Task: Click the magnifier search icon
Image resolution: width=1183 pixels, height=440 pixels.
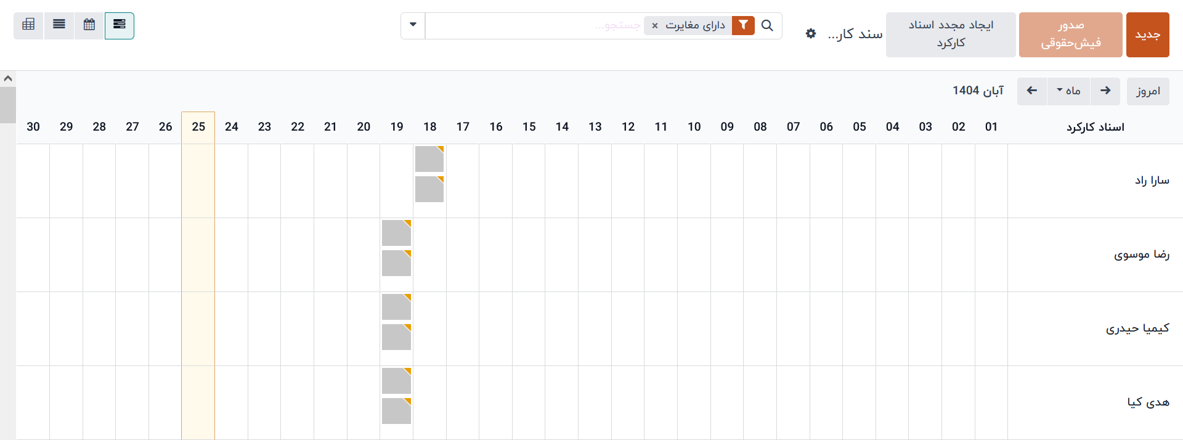Action: (767, 25)
